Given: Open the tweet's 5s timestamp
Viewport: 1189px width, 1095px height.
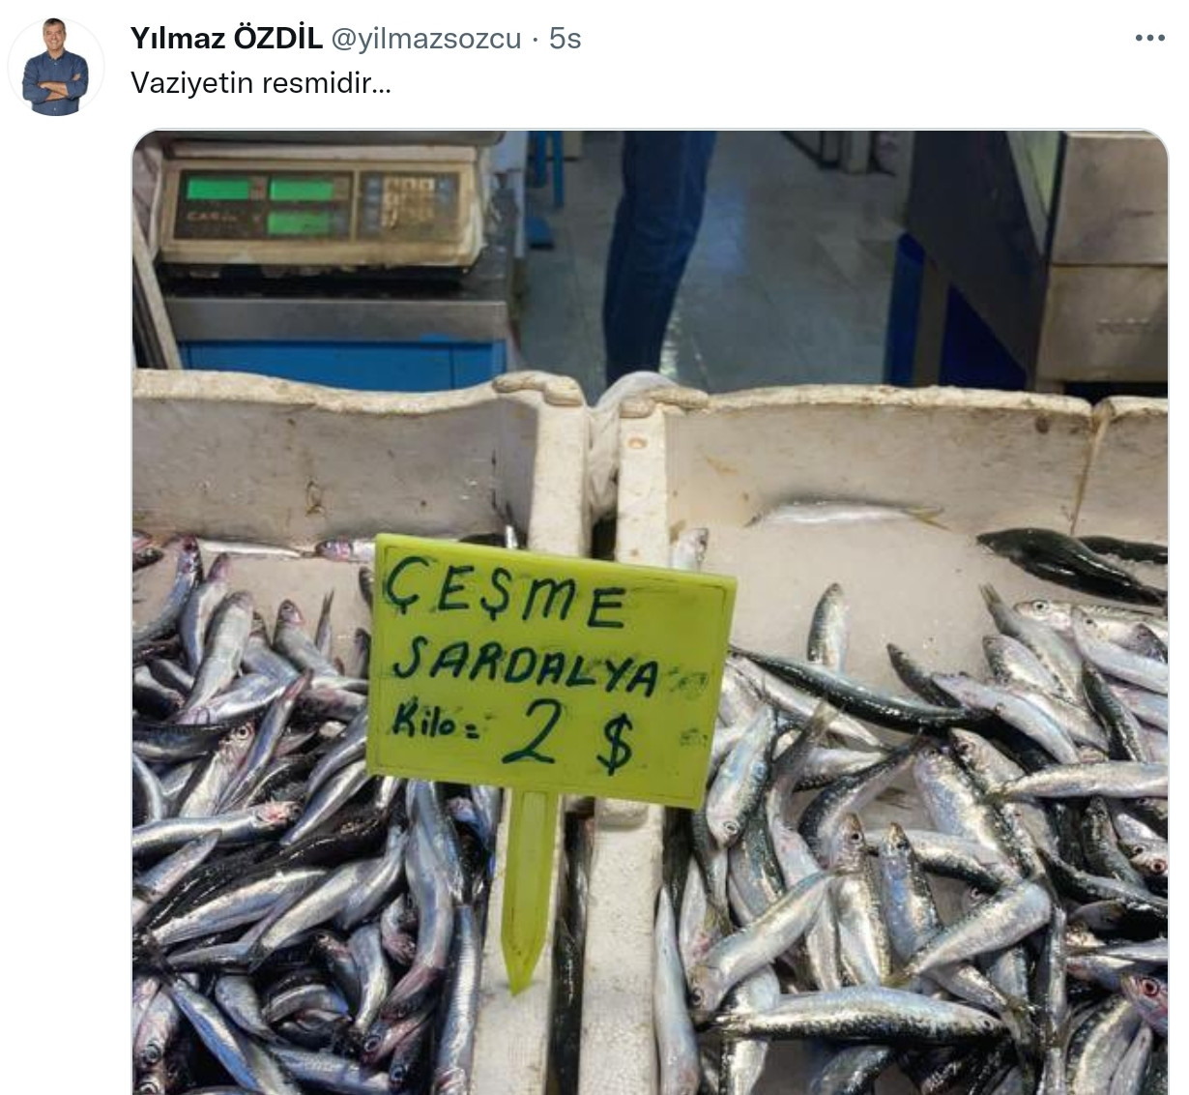Looking at the screenshot, I should point(565,39).
